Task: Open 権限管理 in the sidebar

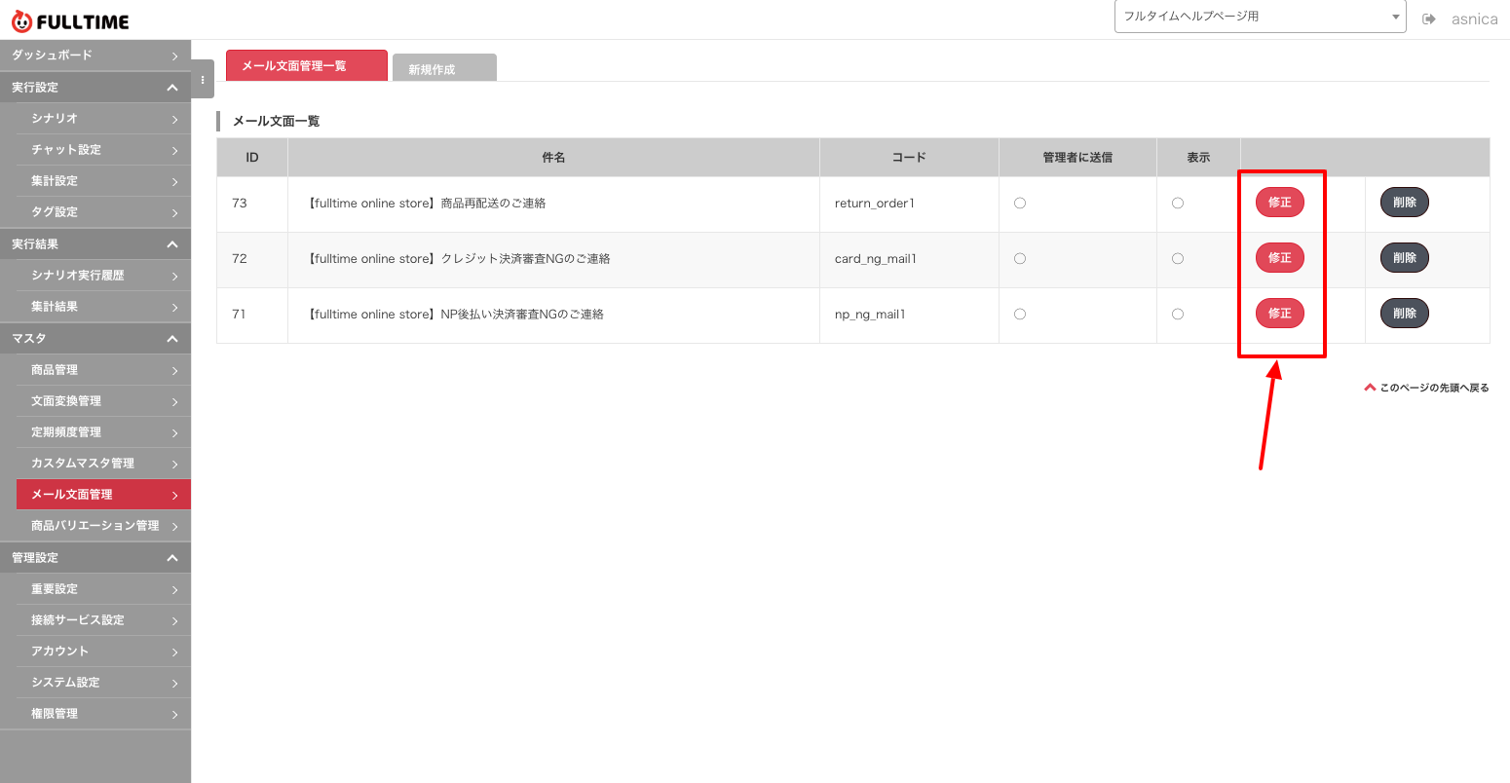Action: click(103, 714)
